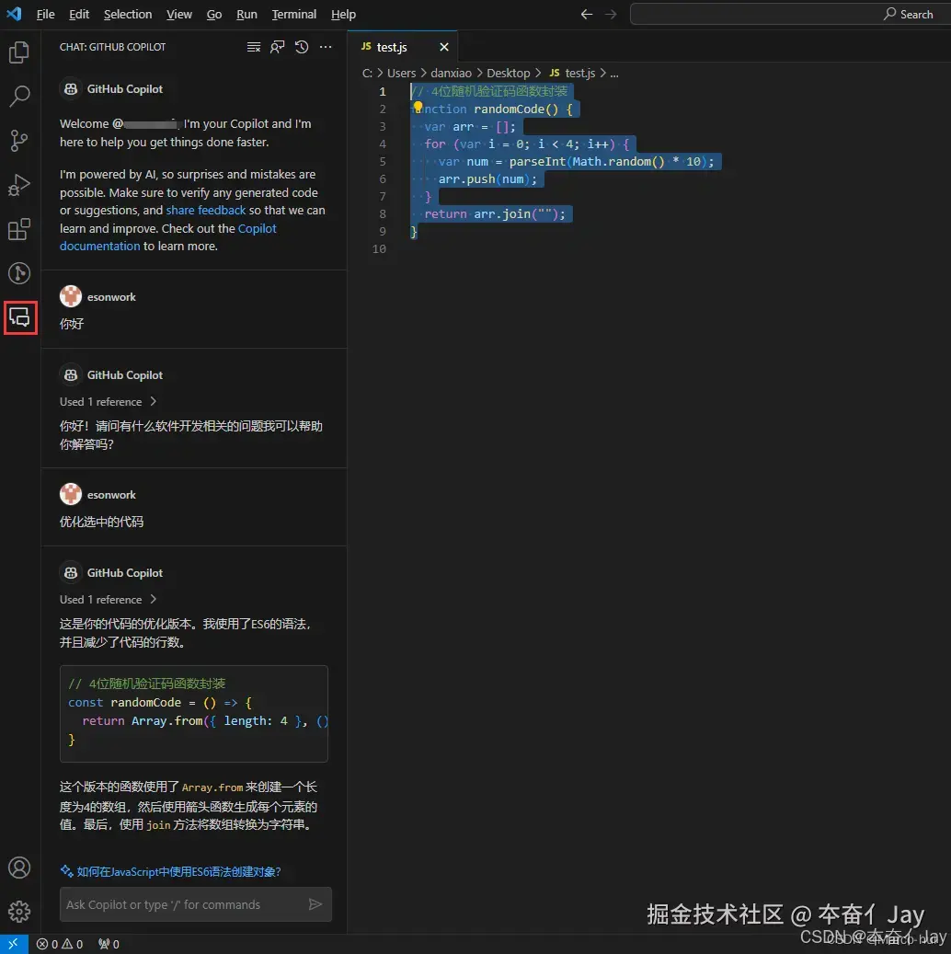Open the chat panel More Actions menu
951x954 pixels.
point(325,47)
